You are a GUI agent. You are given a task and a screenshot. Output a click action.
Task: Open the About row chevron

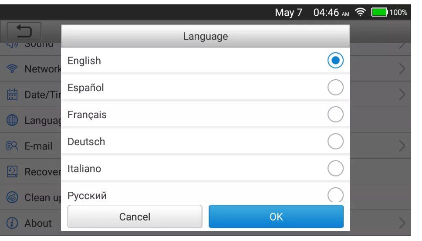[x=402, y=223]
